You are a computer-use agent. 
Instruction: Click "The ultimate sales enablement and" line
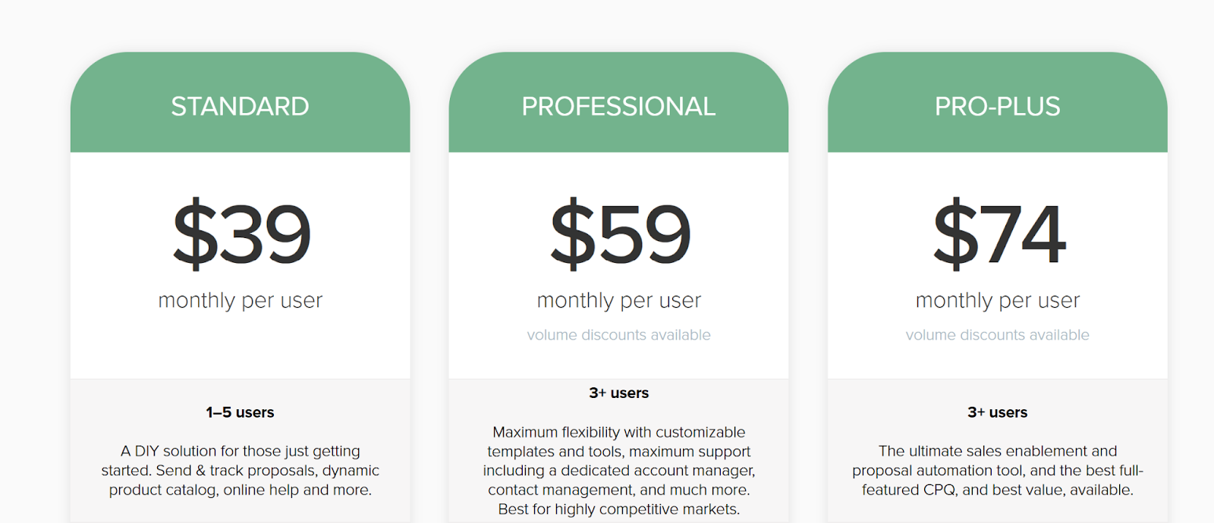[997, 451]
